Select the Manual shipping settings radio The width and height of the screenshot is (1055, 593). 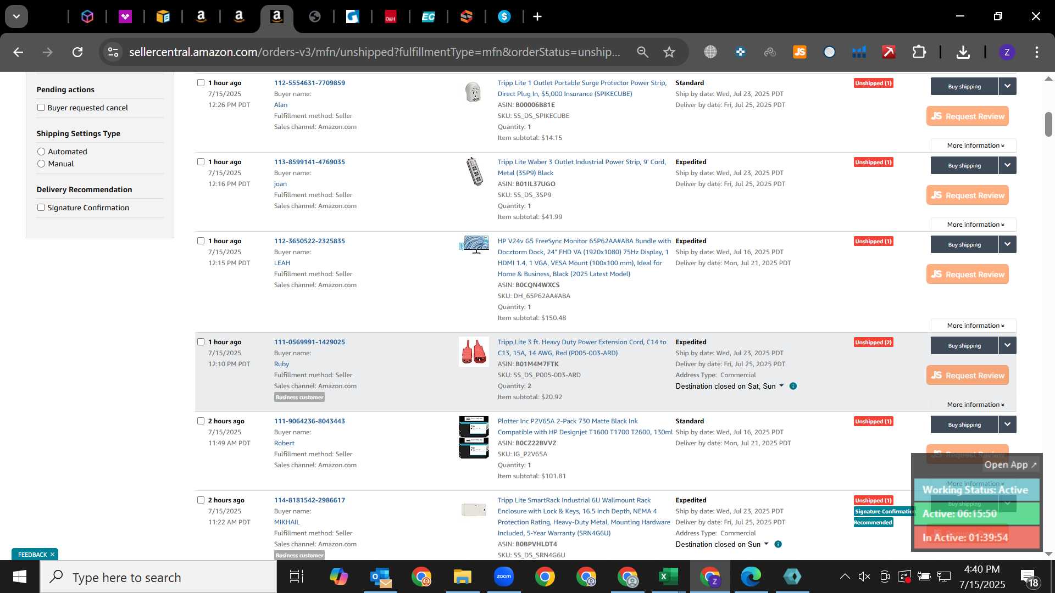point(41,164)
